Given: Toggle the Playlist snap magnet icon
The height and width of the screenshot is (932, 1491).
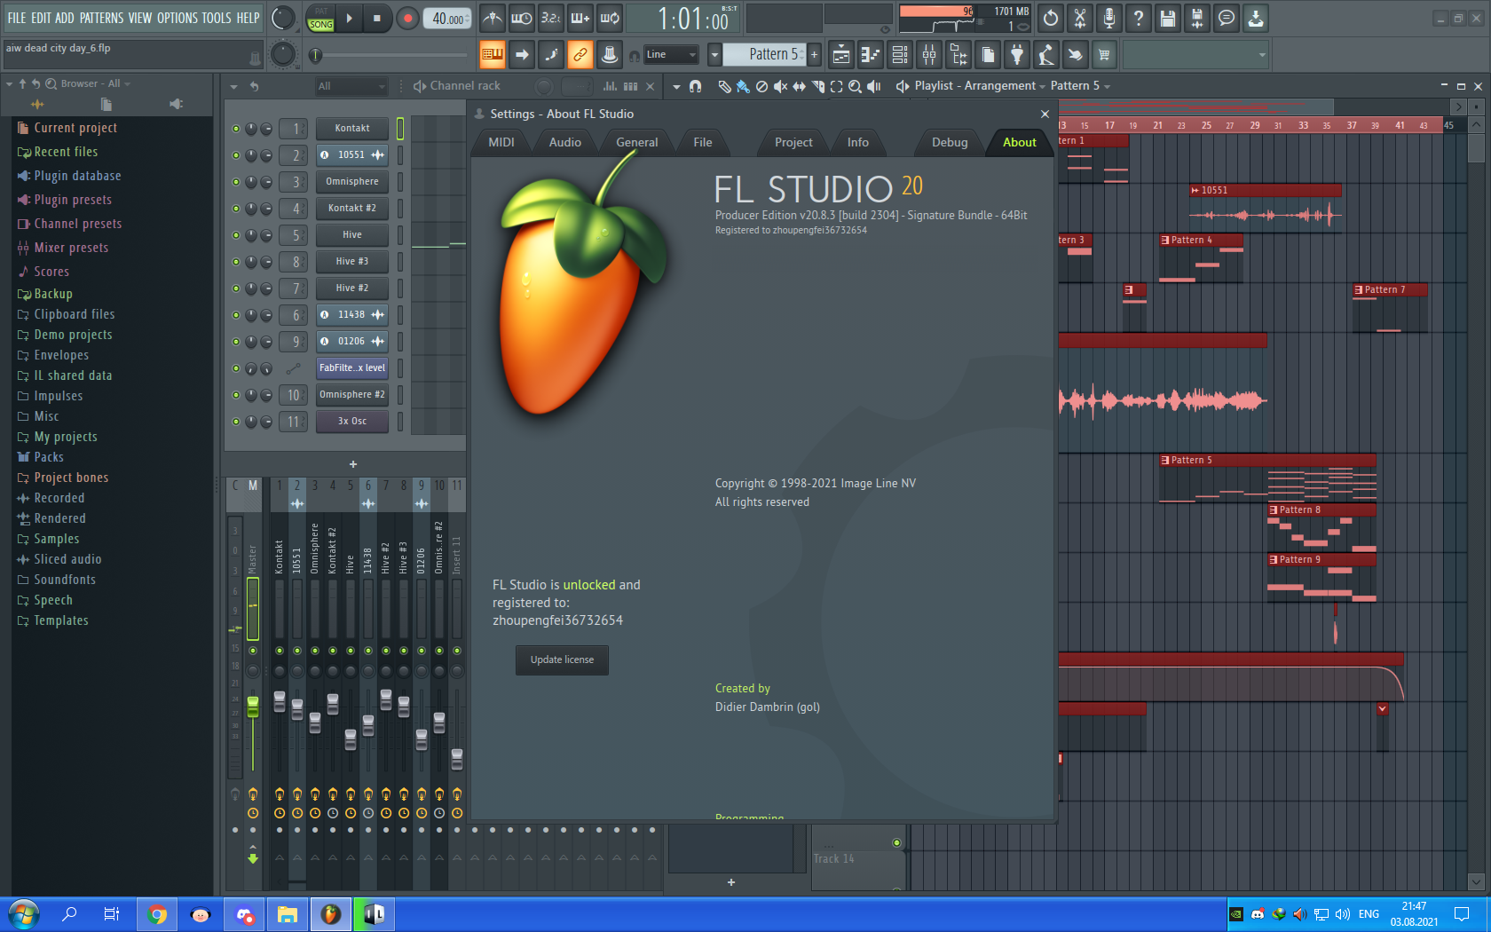Looking at the screenshot, I should click(x=696, y=86).
